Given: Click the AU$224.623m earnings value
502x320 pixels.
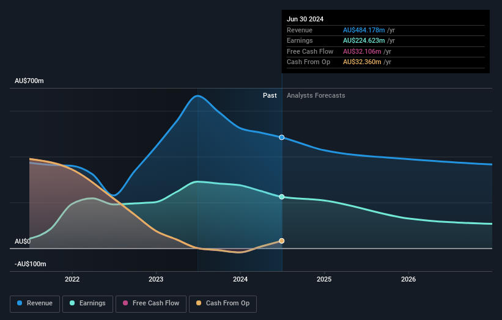Looking at the screenshot, I should [364, 40].
